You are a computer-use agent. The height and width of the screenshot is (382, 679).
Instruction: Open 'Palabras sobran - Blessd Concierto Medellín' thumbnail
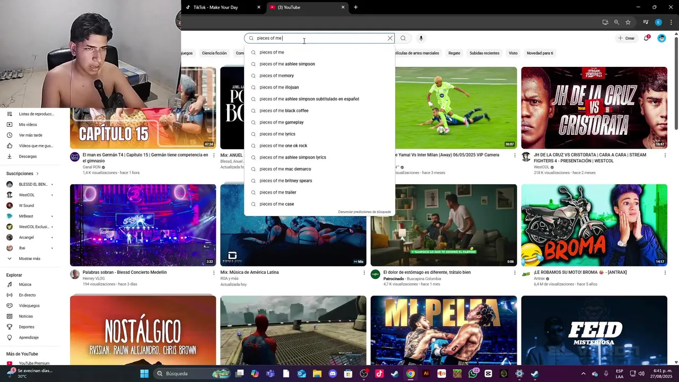point(143,225)
